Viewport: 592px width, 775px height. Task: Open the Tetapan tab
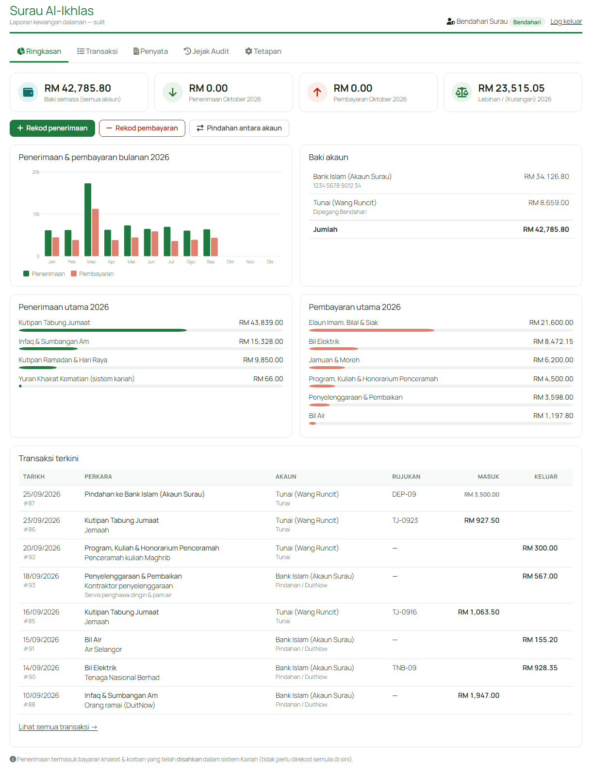coord(263,51)
